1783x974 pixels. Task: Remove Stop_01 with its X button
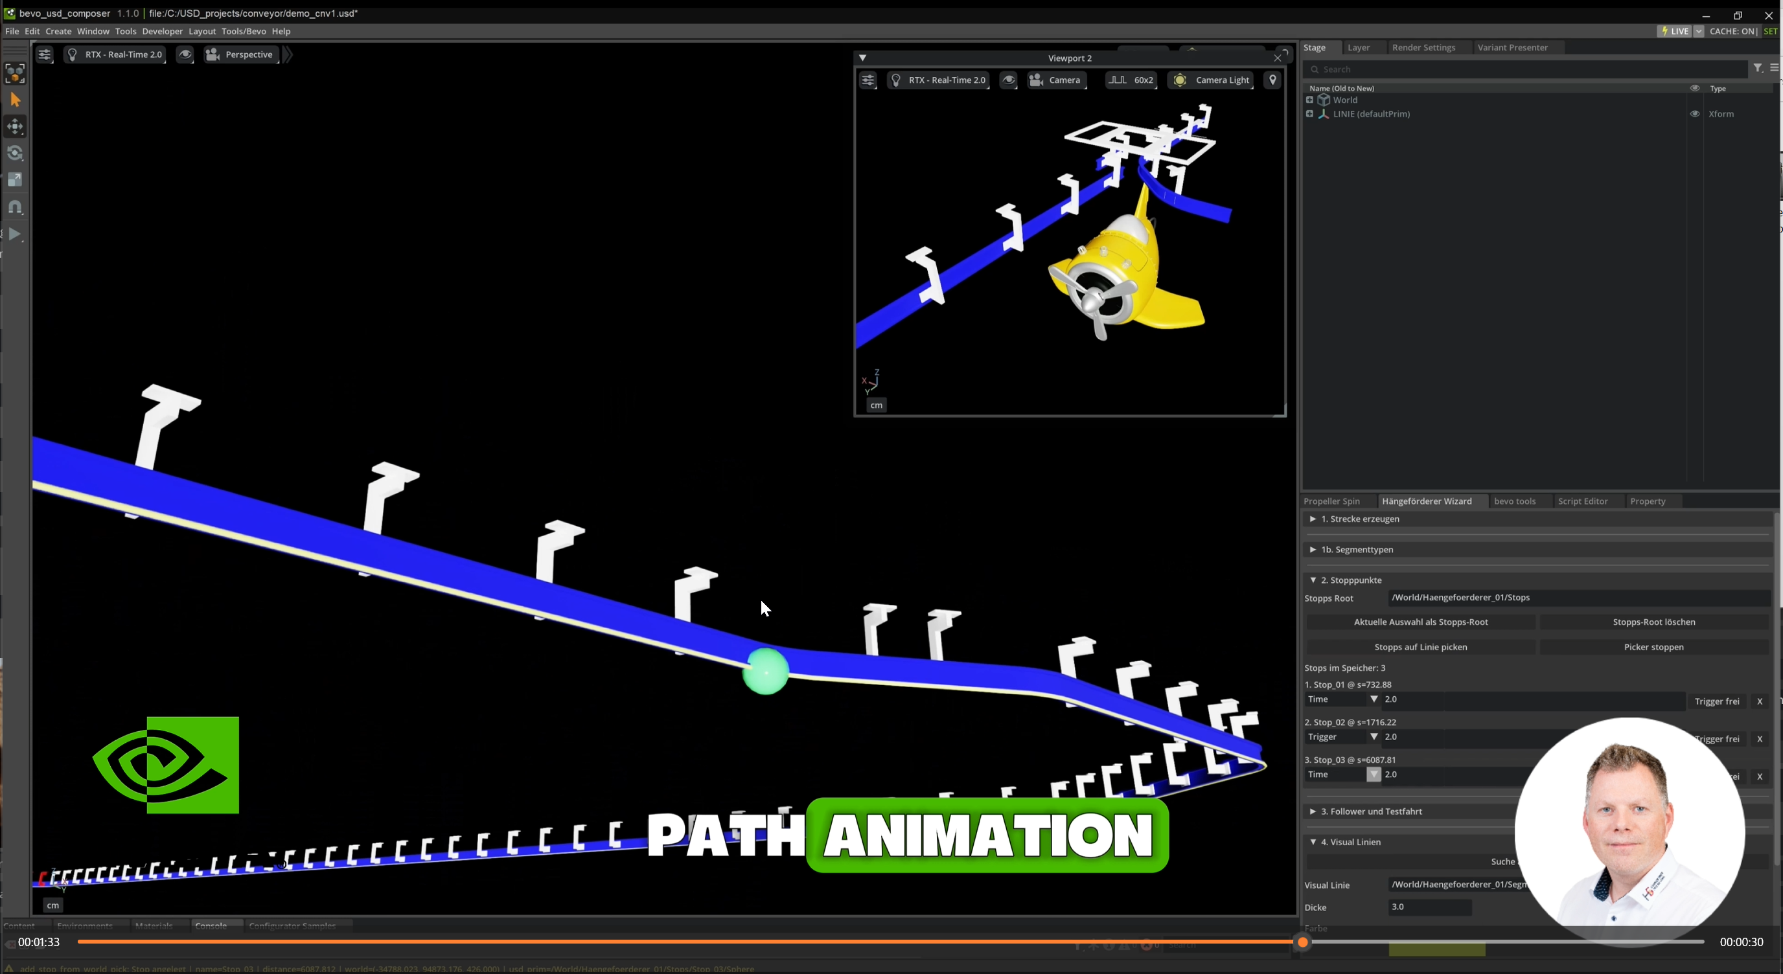(1760, 701)
